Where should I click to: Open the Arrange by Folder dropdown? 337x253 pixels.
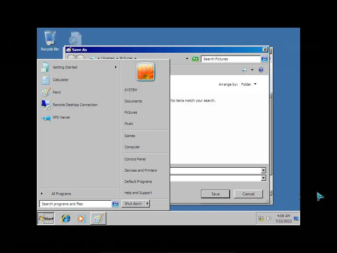pos(249,84)
